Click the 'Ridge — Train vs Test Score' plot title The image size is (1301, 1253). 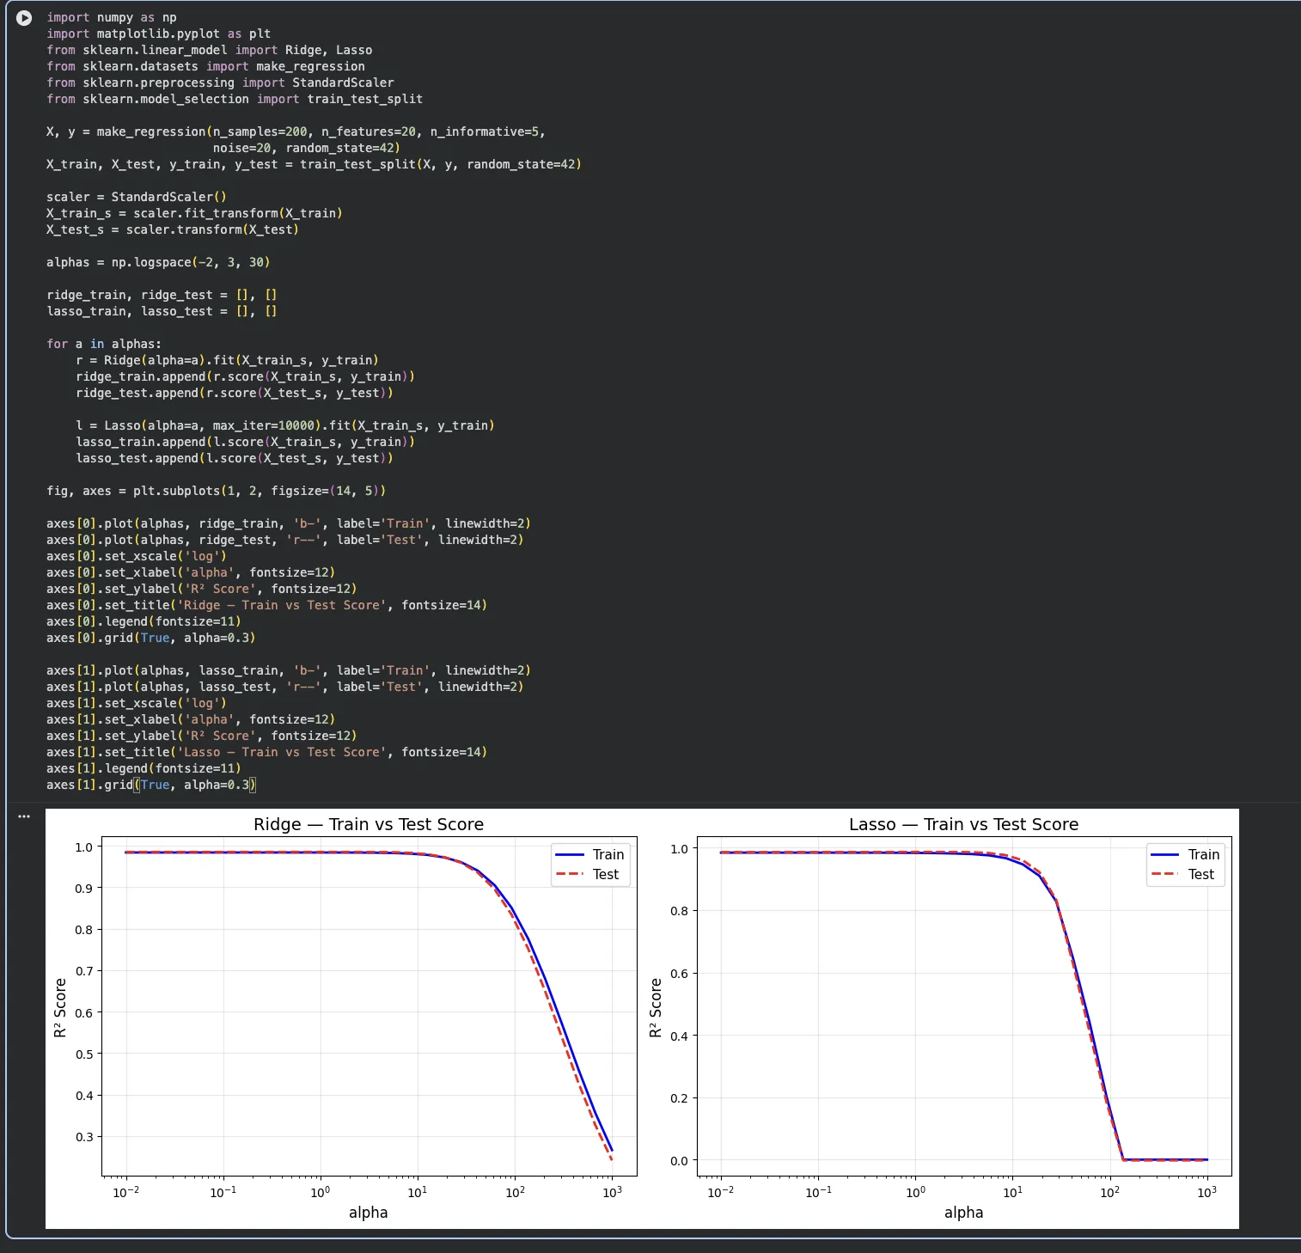368,824
